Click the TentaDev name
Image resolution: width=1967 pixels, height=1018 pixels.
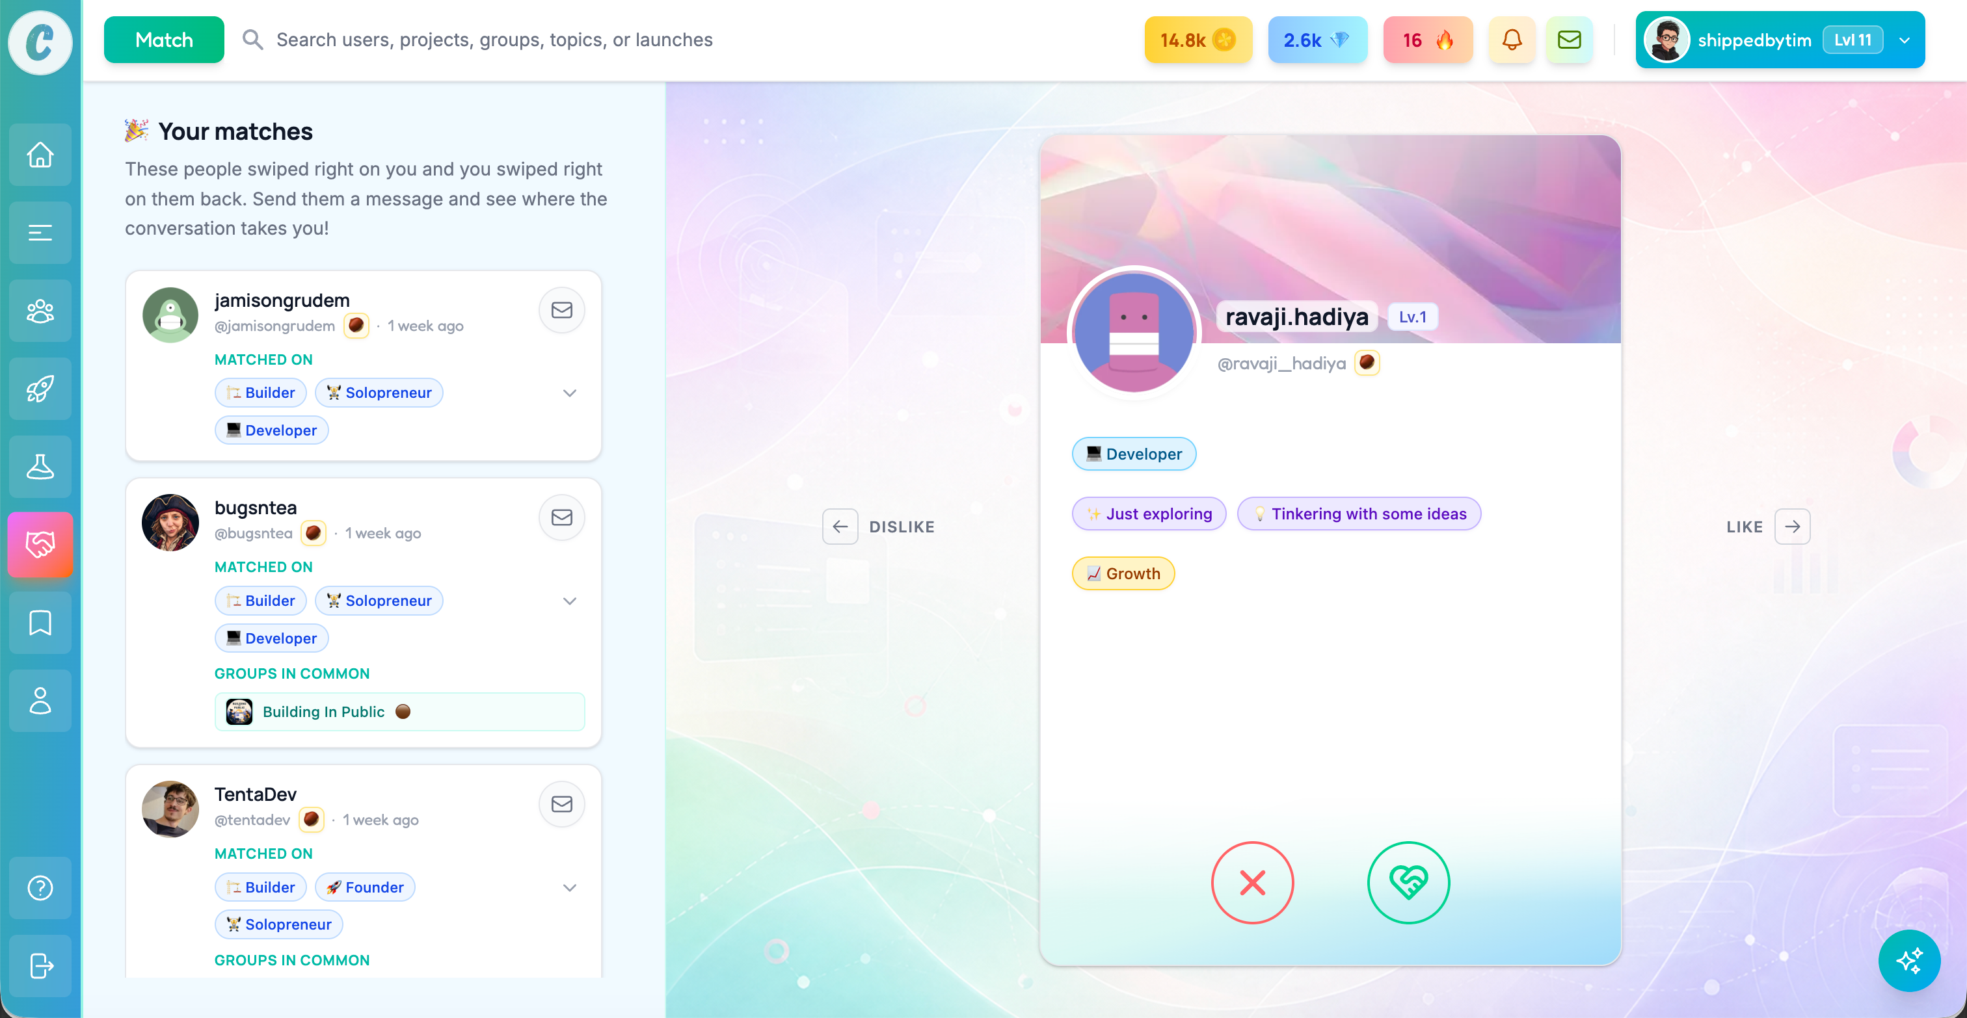(x=254, y=794)
